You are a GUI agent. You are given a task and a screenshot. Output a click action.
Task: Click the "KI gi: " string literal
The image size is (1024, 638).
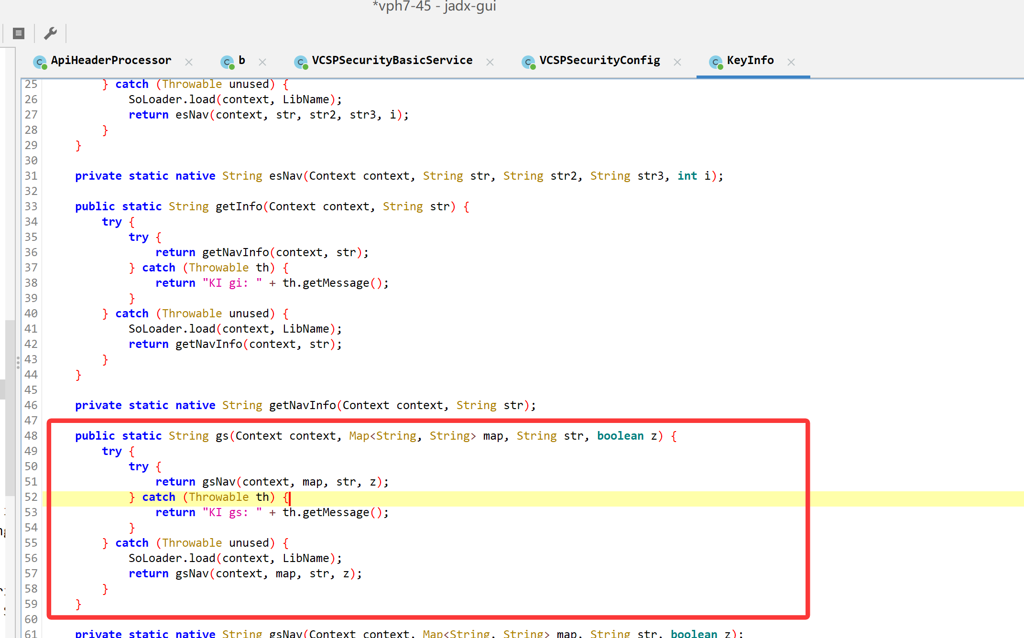point(232,283)
